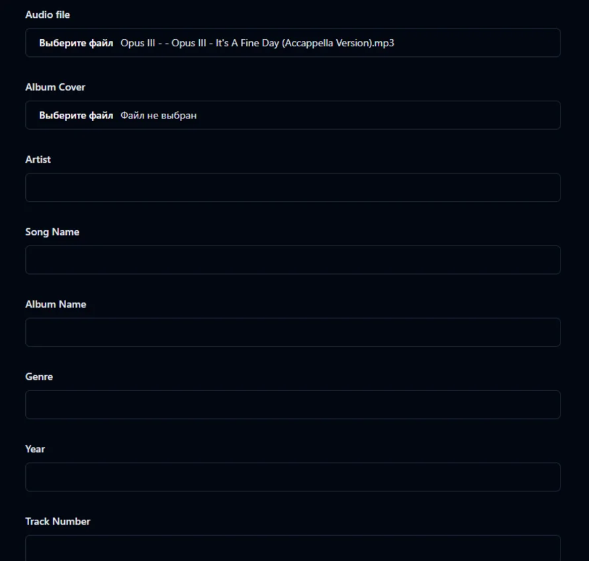This screenshot has height=561, width=589.
Task: Click the 'Файл не выбран' text
Action: tap(159, 116)
